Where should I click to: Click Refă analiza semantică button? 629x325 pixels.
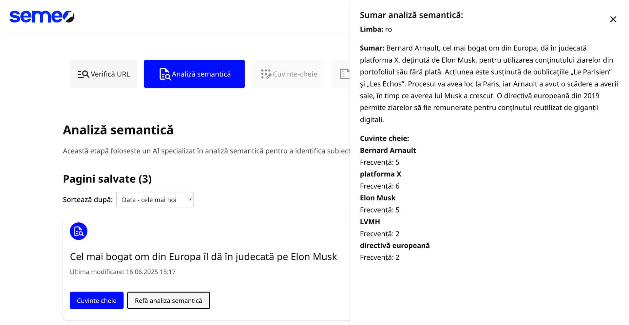coord(168,300)
